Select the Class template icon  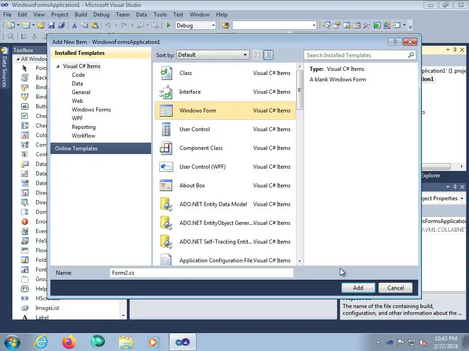coord(166,73)
